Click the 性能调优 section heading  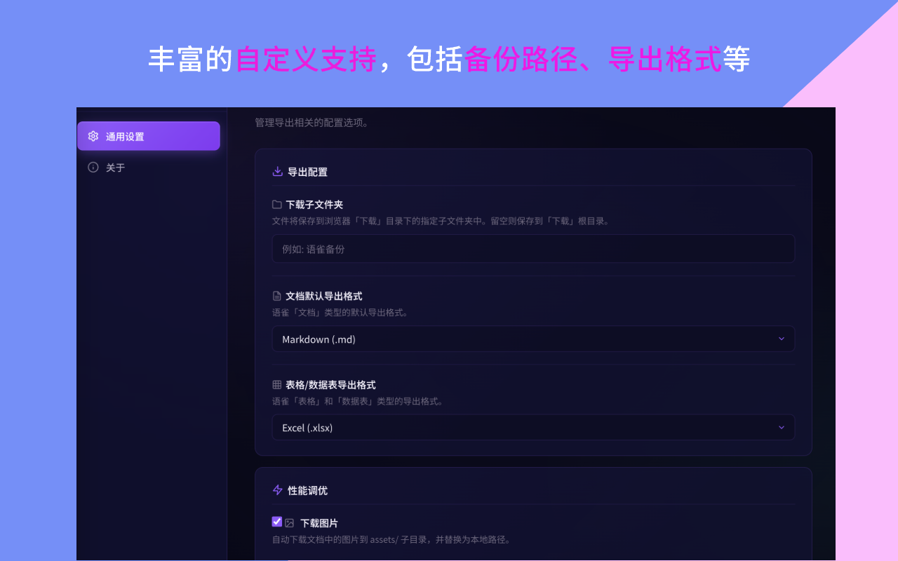[307, 490]
